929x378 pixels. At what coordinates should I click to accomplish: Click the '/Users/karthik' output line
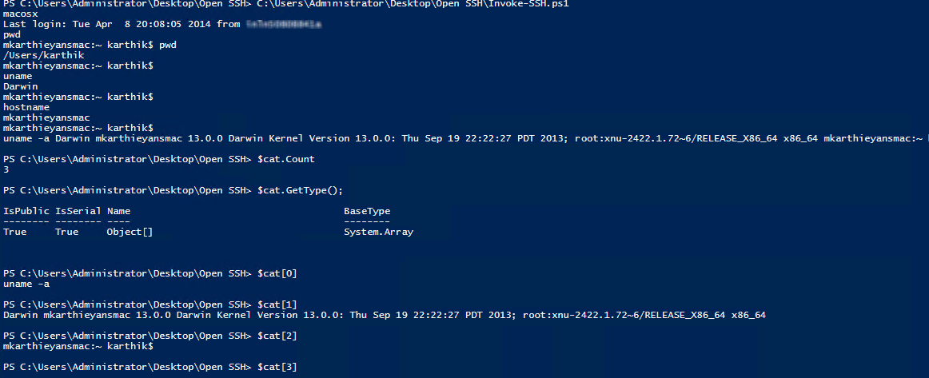point(43,56)
